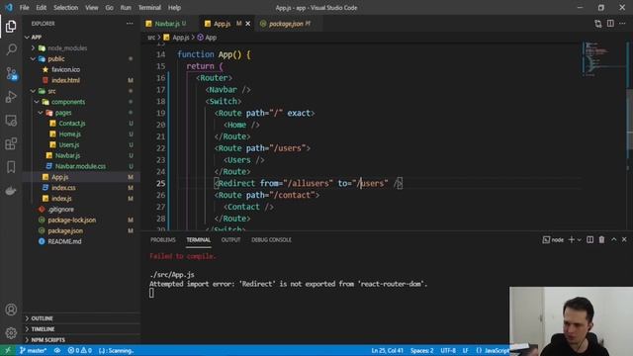Open the Search view icon

(11, 49)
